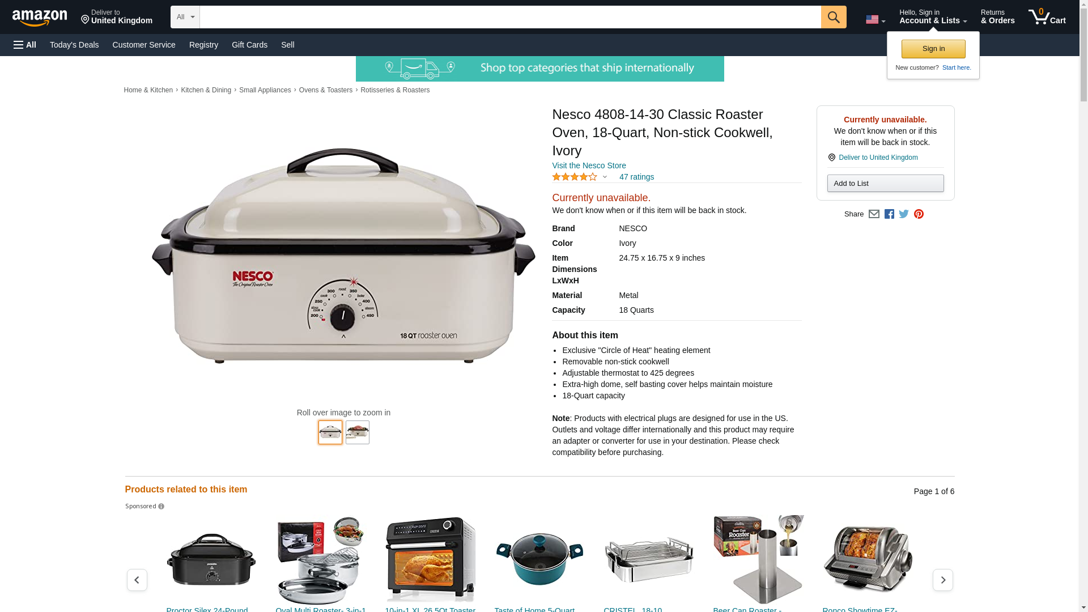Image resolution: width=1088 pixels, height=612 pixels.
Task: Expand the search category All dropdown
Action: tap(185, 17)
